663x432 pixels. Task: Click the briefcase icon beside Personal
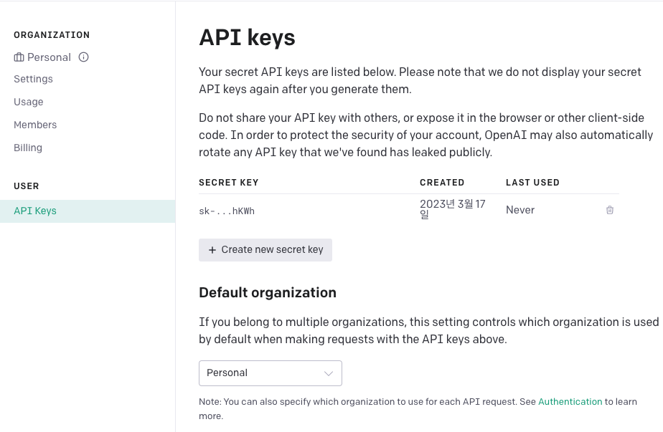point(19,57)
